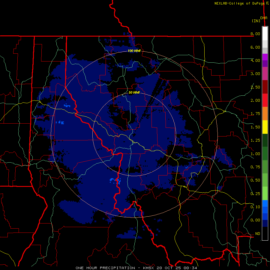The width and height of the screenshot is (270, 270).
Task: Click the 4.00 legend value
Action: pyautogui.click(x=255, y=60)
